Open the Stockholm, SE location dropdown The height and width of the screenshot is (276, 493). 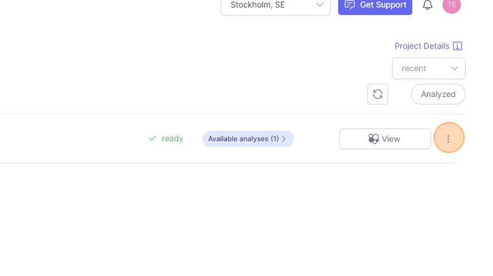pyautogui.click(x=276, y=6)
